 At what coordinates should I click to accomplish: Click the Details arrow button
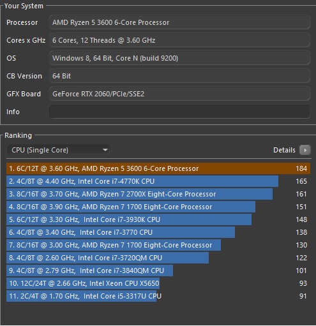[x=305, y=150]
